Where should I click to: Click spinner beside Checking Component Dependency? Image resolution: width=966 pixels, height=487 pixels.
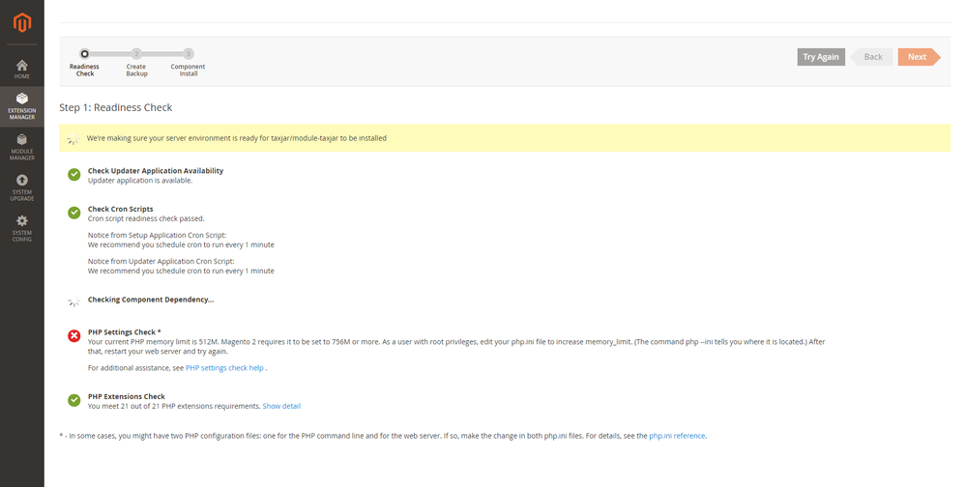73,301
